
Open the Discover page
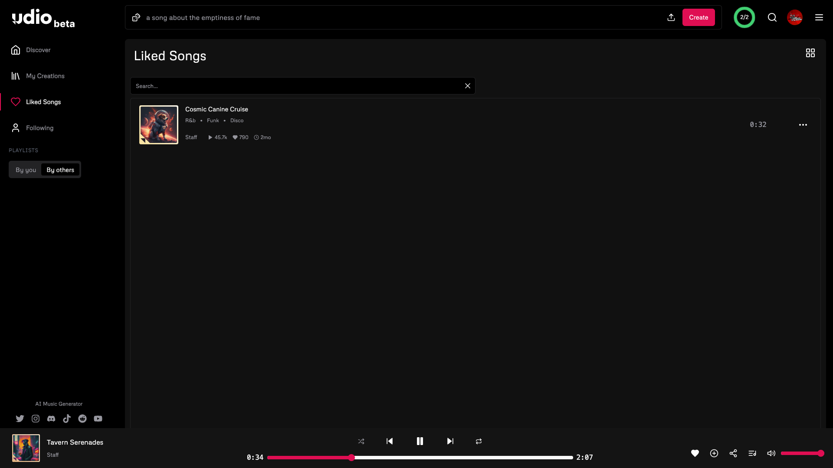(38, 50)
